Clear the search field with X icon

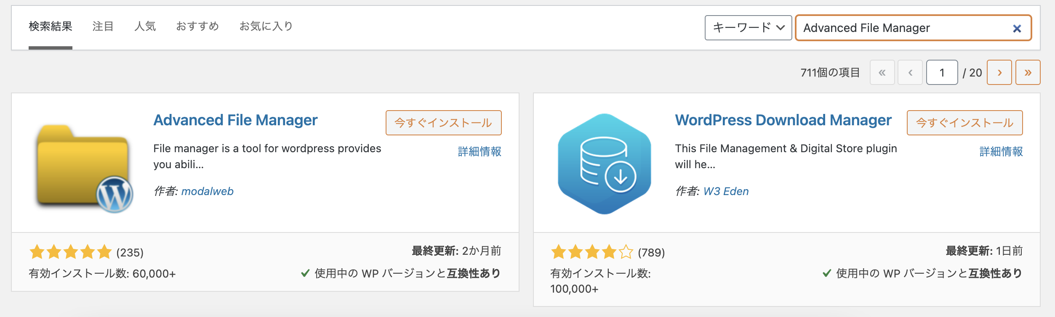(1017, 29)
